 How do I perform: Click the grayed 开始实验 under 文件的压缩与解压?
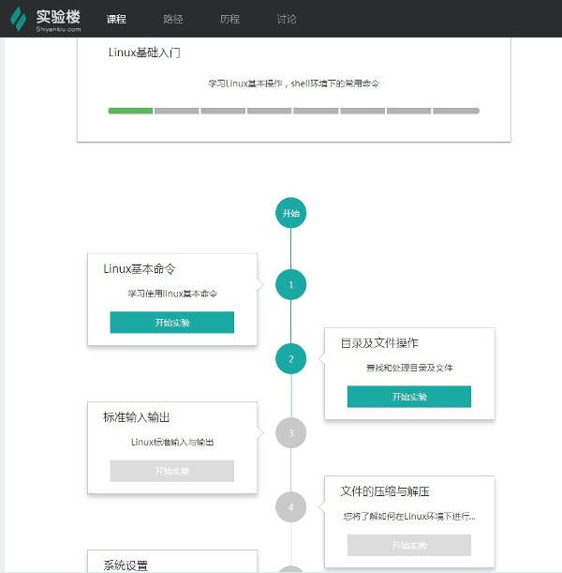(408, 545)
